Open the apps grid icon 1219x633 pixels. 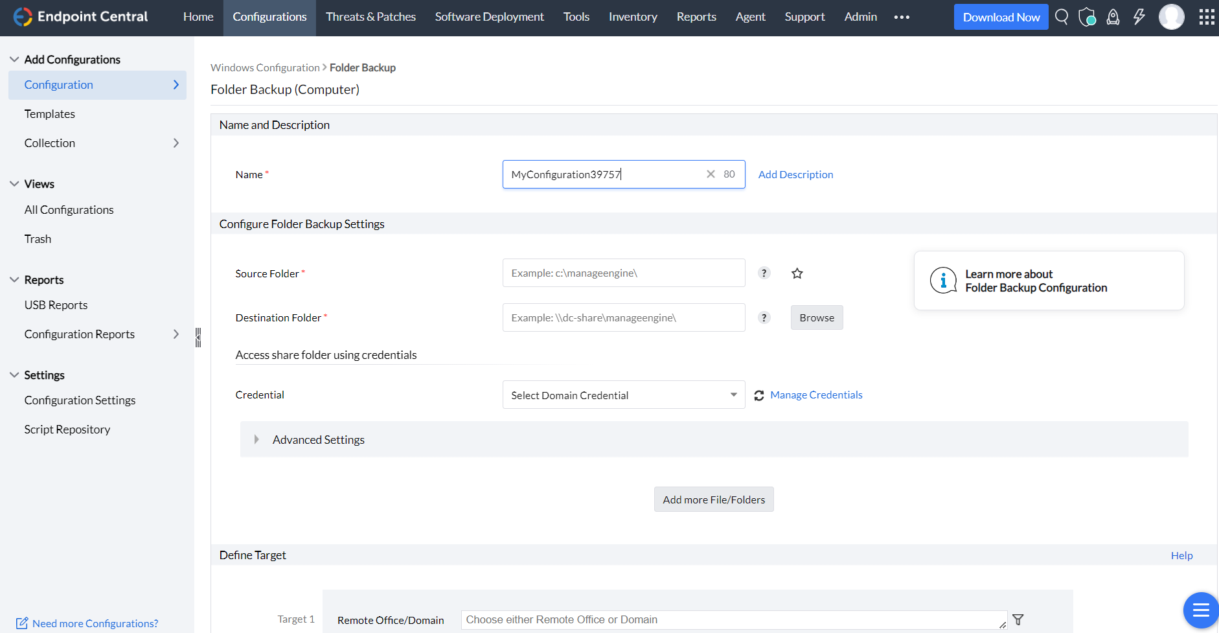click(x=1206, y=17)
